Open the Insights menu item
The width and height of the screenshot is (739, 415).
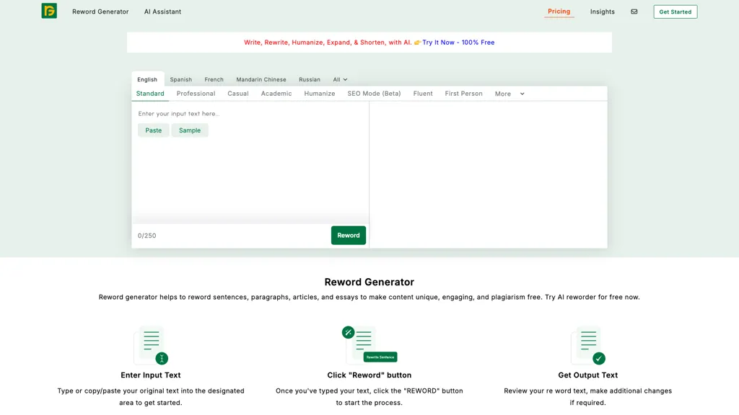coord(602,12)
